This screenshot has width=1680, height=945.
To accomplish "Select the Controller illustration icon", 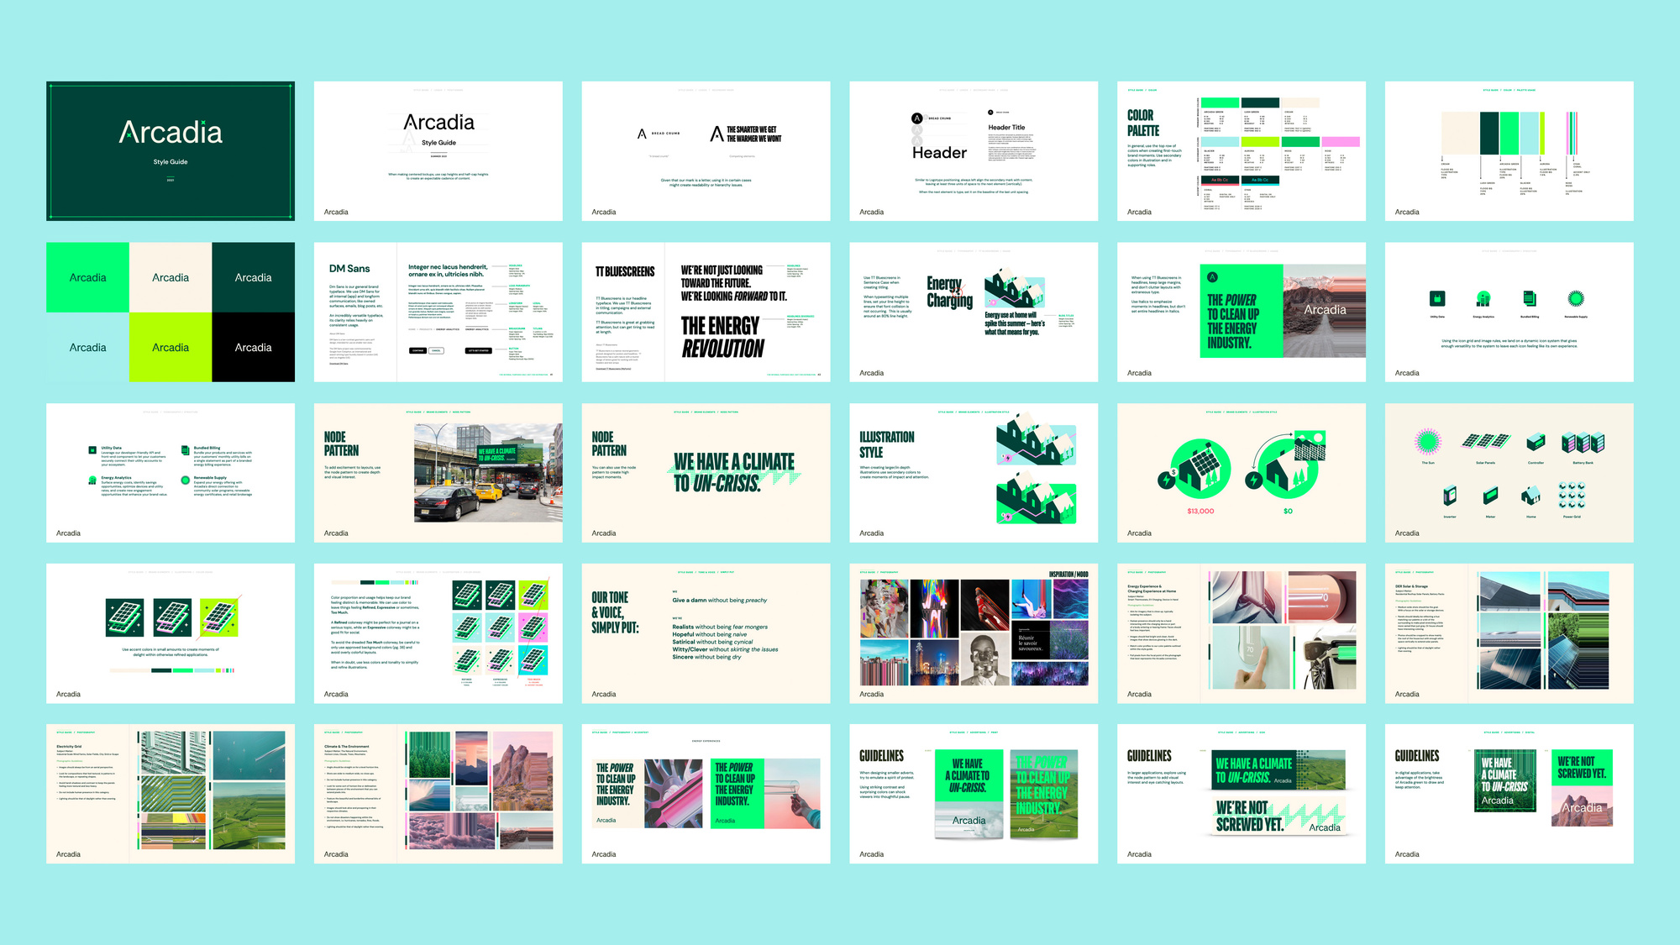I will click(1536, 442).
